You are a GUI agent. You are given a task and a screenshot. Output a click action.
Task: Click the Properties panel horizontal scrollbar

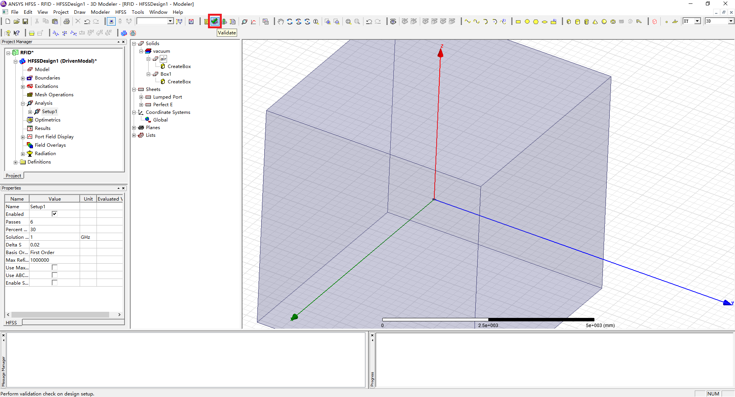click(x=60, y=314)
